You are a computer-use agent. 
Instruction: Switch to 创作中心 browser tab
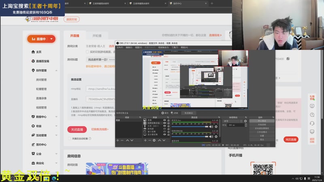188,4
